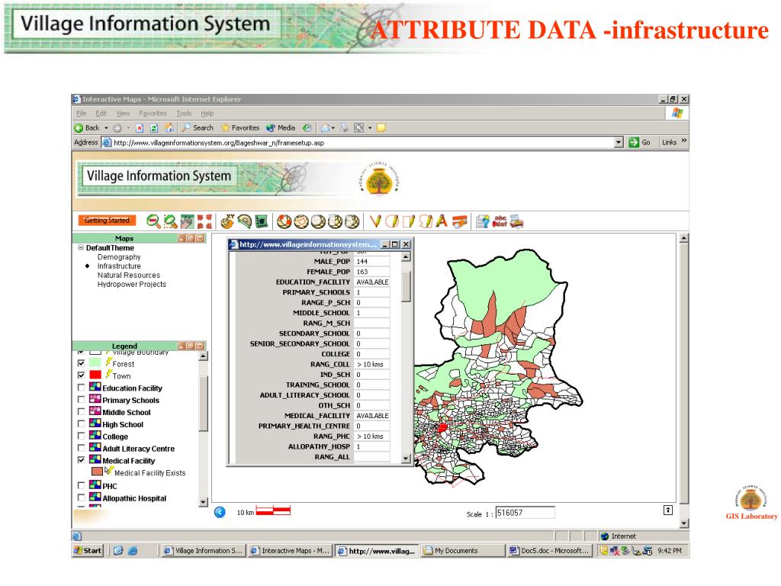Image resolution: width=781 pixels, height=586 pixels.
Task: Click the IE Home icon
Action: point(169,128)
